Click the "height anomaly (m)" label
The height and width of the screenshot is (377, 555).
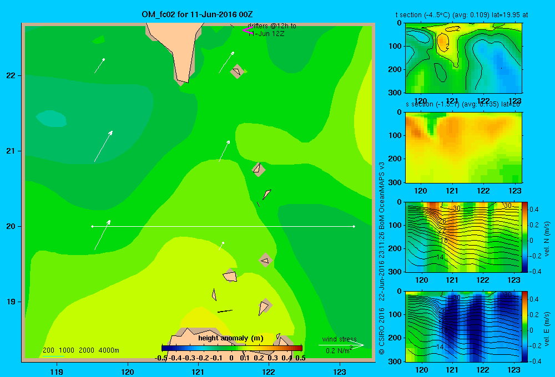(231, 338)
